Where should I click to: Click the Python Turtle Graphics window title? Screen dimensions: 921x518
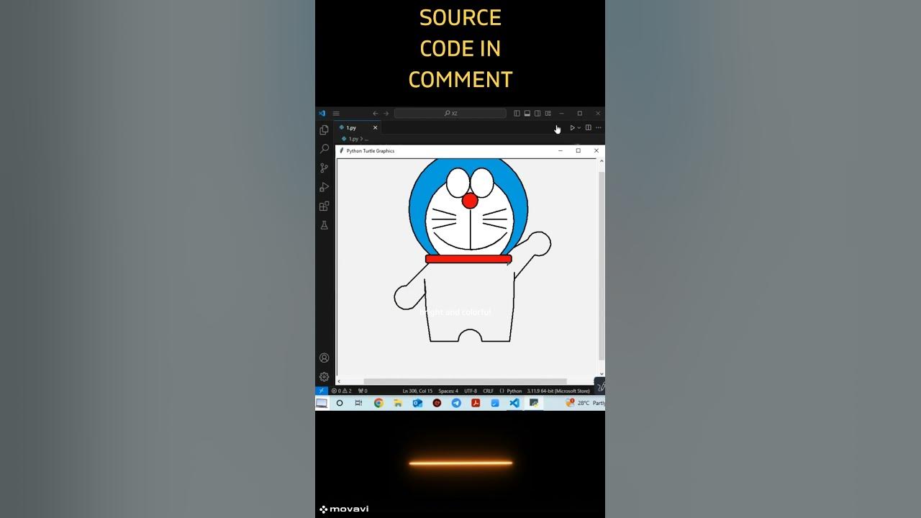tap(371, 151)
